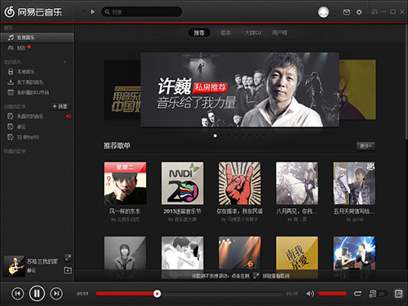Minimize the music player window

pyautogui.click(x=384, y=12)
